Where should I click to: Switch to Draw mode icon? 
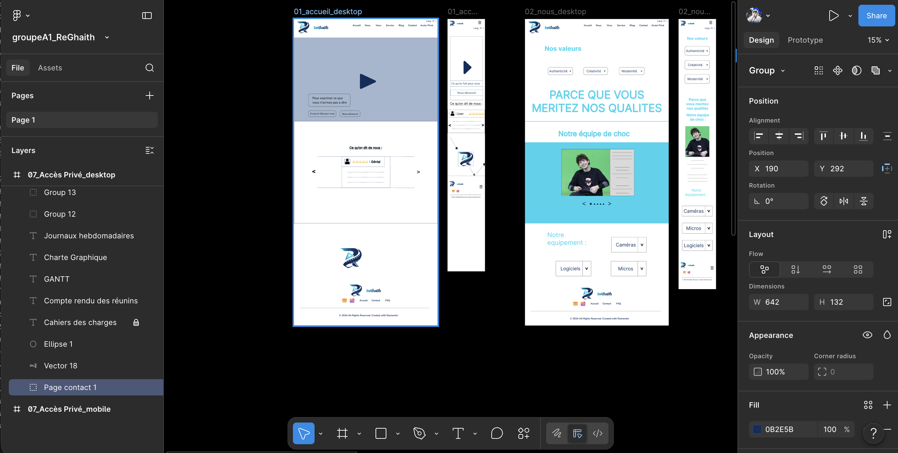[x=557, y=433]
